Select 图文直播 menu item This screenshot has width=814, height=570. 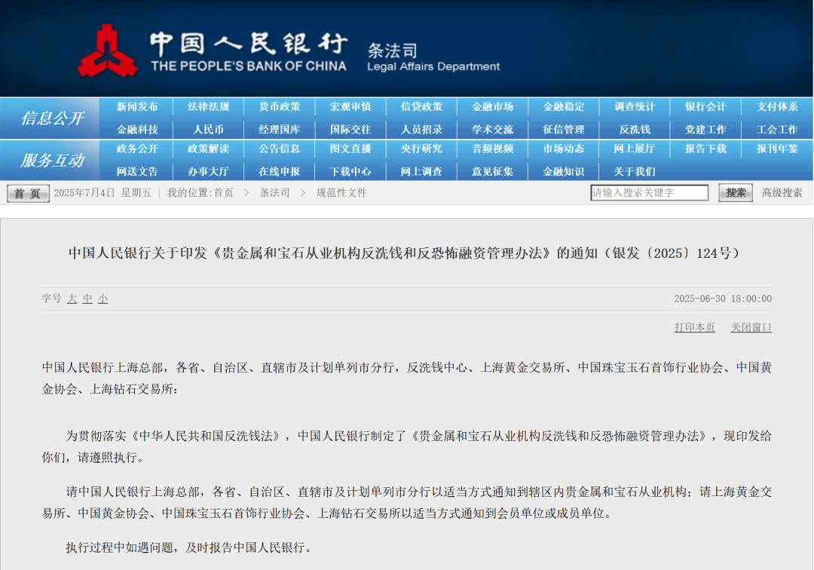(350, 149)
